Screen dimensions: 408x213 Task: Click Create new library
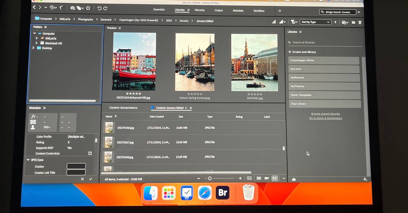click(302, 52)
